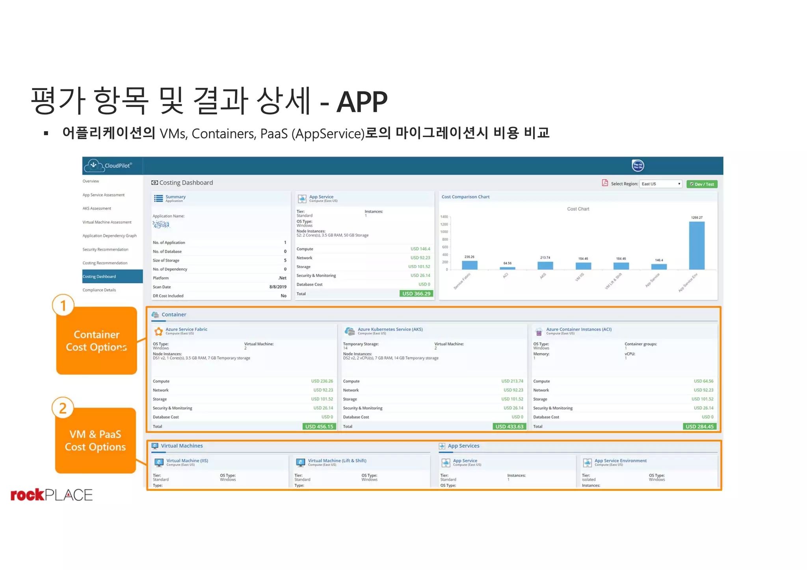
Task: Click the App Services section icon
Action: [x=442, y=446]
